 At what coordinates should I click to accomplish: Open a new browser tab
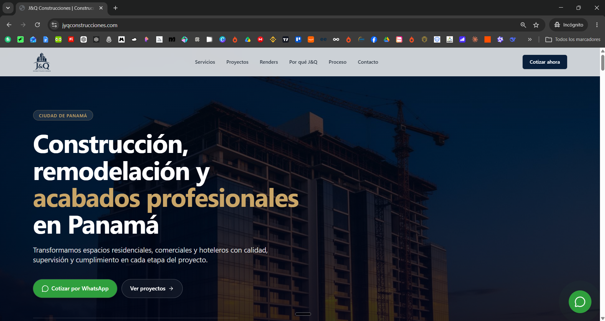pos(116,8)
